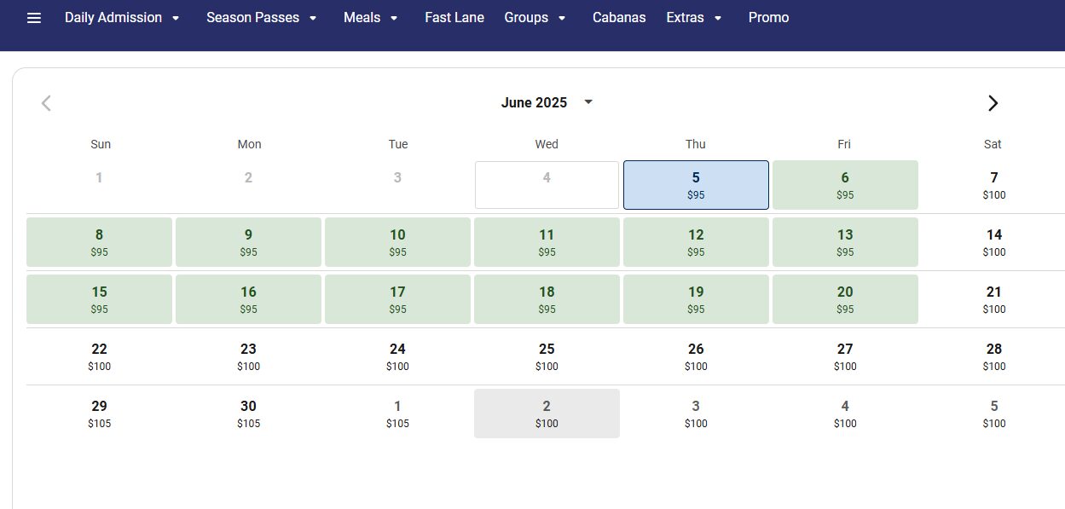
Task: Select June 6 priced at $95
Action: tap(845, 185)
